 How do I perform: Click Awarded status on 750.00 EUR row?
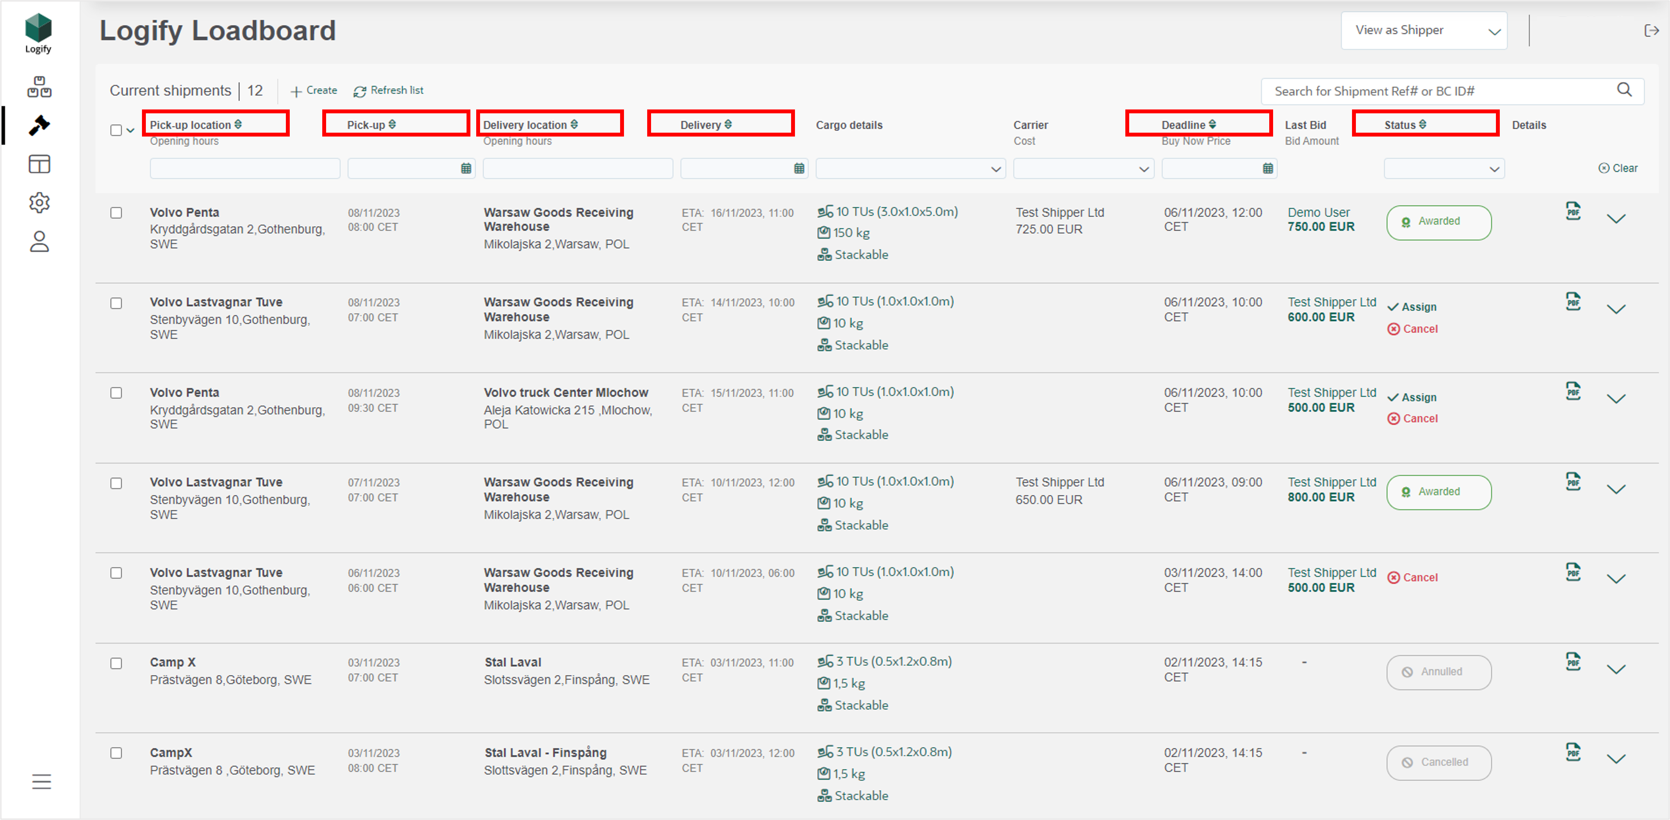click(1439, 222)
